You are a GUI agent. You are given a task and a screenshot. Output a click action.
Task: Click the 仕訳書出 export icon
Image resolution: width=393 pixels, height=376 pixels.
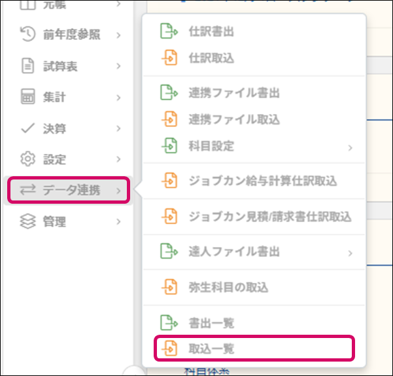click(169, 31)
